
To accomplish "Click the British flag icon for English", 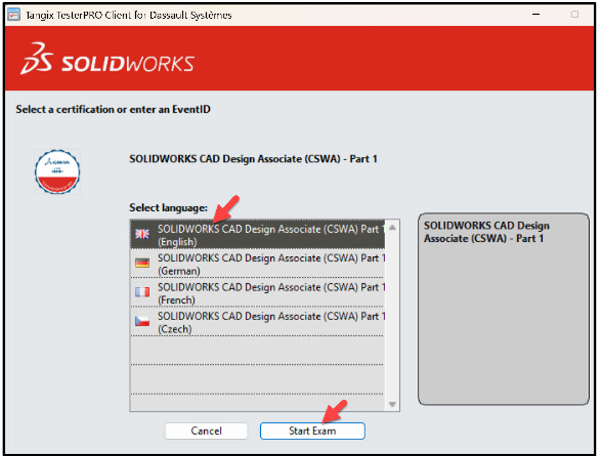I will pos(142,235).
